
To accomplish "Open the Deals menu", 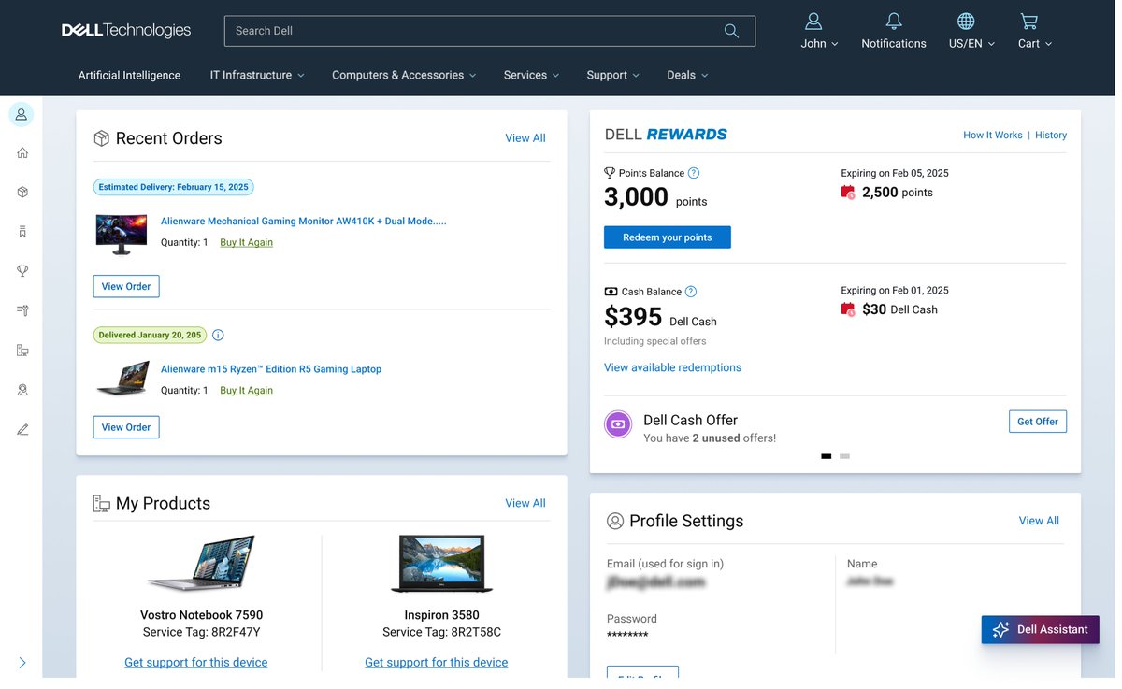I will (687, 75).
